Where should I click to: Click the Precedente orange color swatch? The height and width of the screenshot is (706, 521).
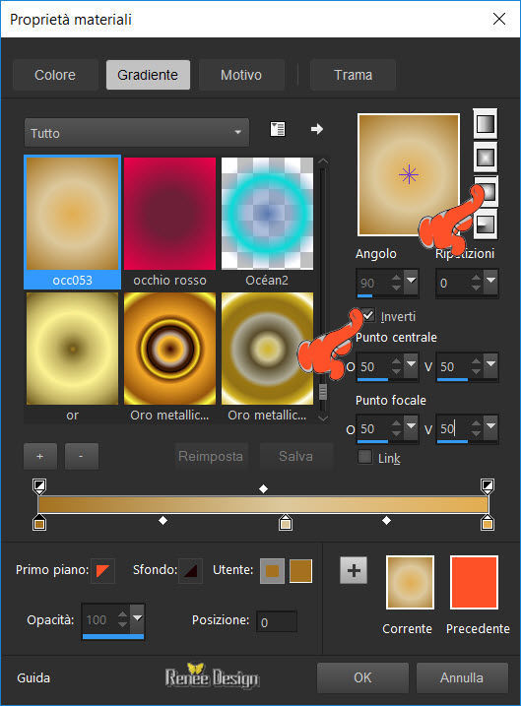point(474,582)
